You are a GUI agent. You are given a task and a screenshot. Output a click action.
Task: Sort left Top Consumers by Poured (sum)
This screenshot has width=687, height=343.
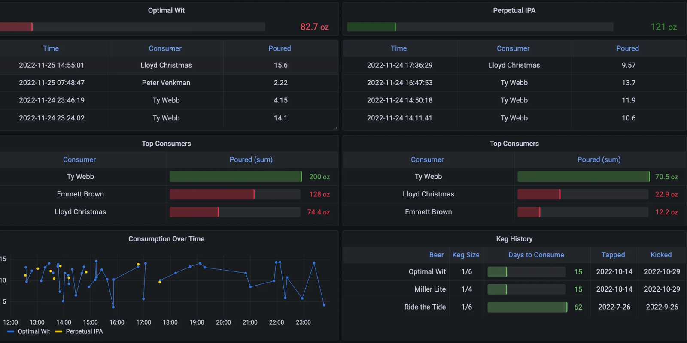[251, 159]
